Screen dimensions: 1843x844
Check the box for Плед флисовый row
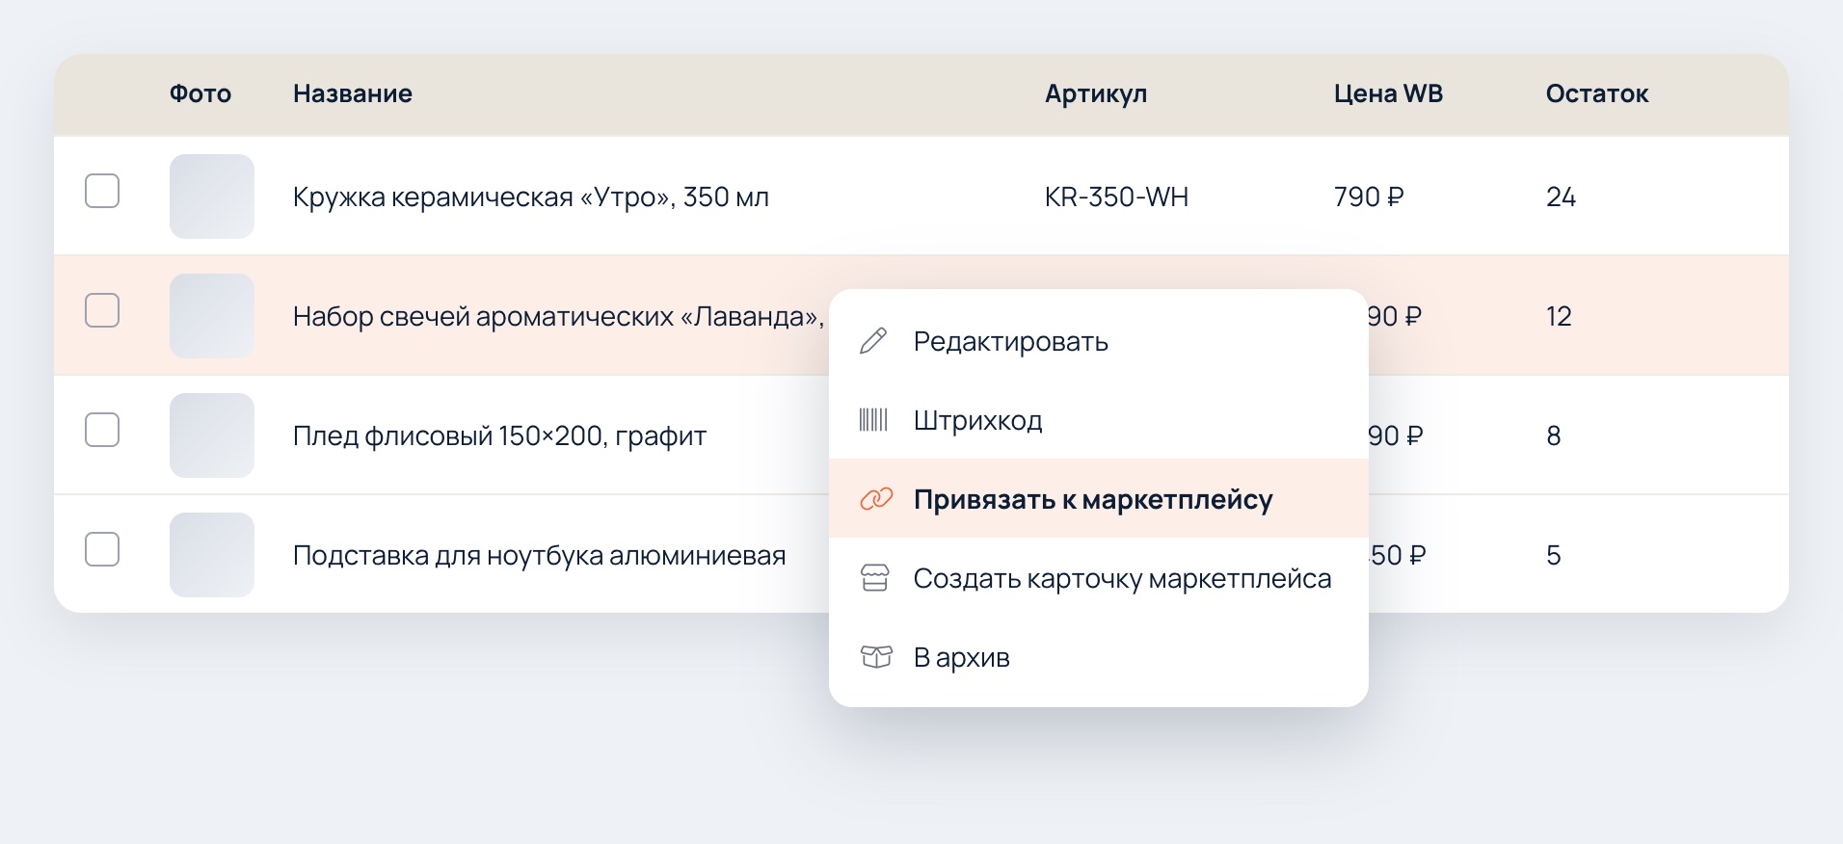point(102,430)
